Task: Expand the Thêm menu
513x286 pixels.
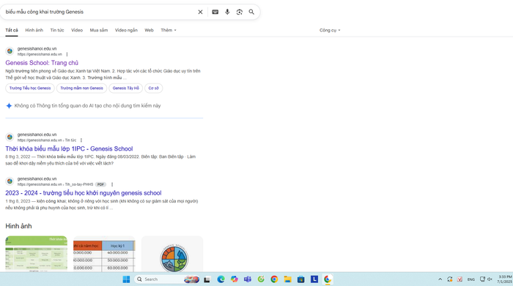Action: click(x=169, y=30)
